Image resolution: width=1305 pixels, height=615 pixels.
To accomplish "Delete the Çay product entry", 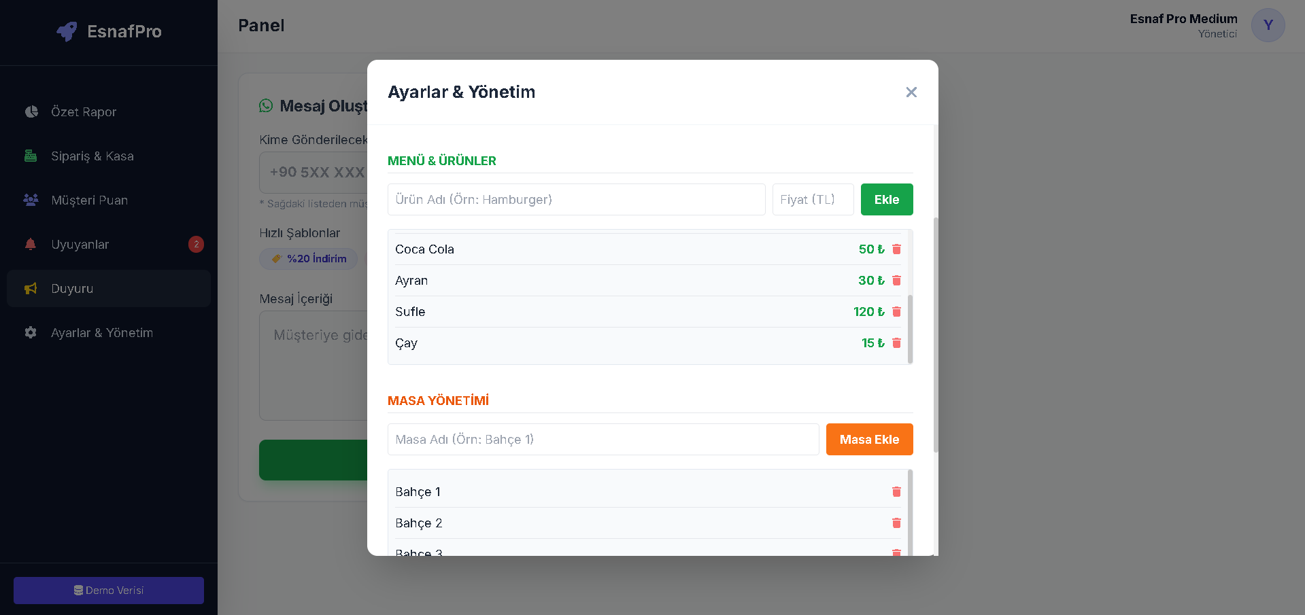I will click(x=896, y=343).
